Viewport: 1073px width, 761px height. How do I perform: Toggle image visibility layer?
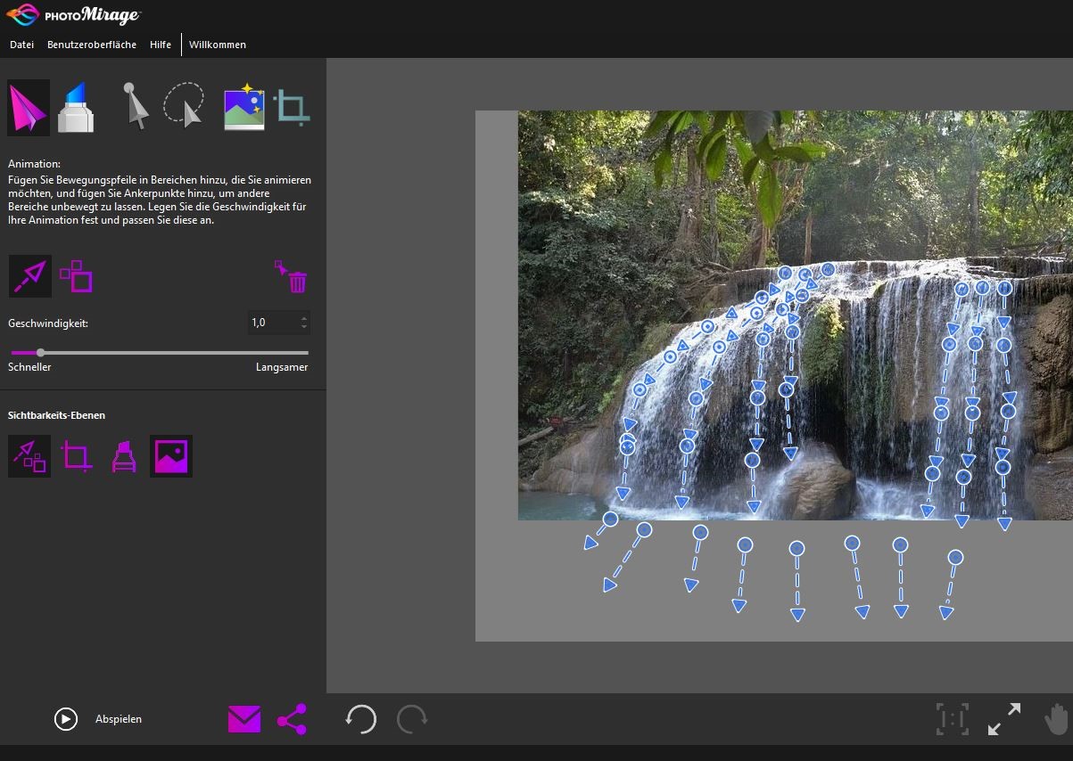pyautogui.click(x=171, y=456)
